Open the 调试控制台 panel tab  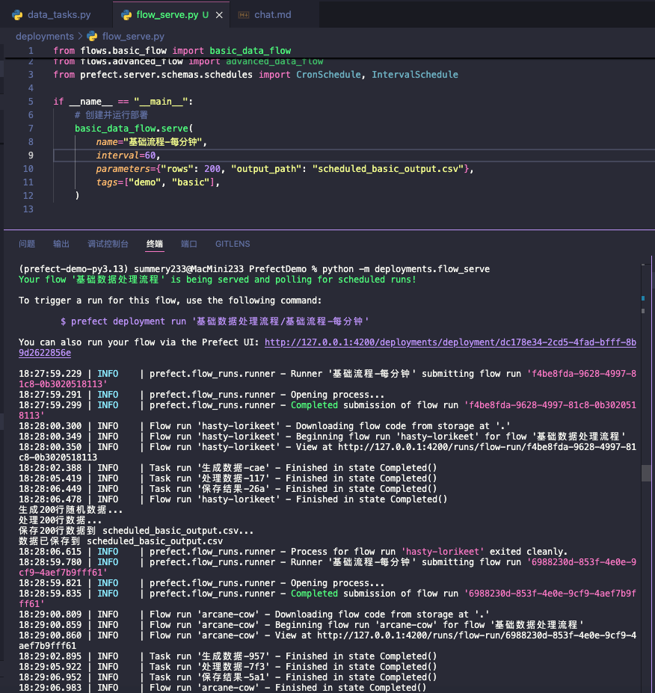click(108, 244)
